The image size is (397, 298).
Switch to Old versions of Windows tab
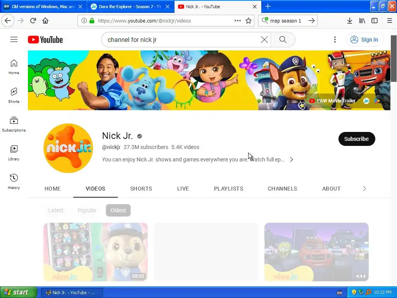(43, 6)
